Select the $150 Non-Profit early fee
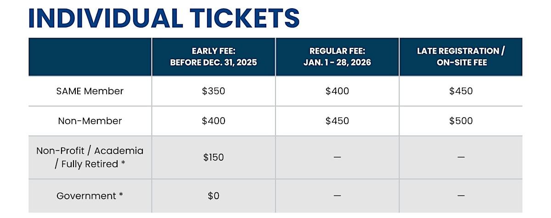This screenshot has width=551, height=218. (x=214, y=157)
